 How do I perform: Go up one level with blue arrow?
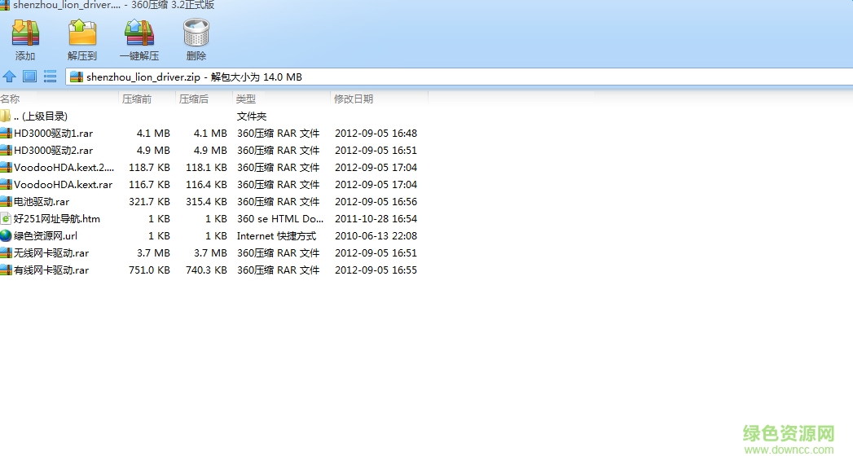click(x=9, y=77)
